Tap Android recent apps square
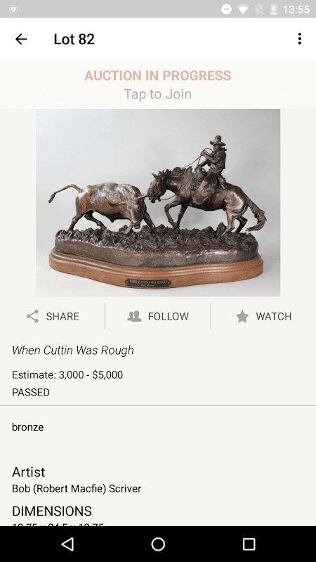 (249, 544)
